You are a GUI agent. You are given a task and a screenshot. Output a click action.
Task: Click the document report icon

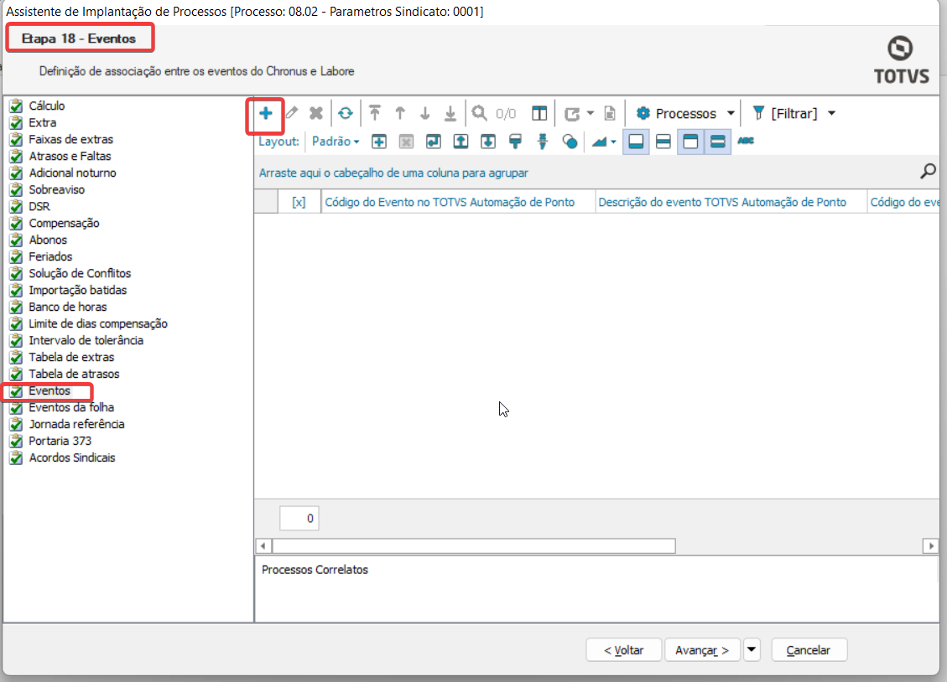click(x=610, y=113)
